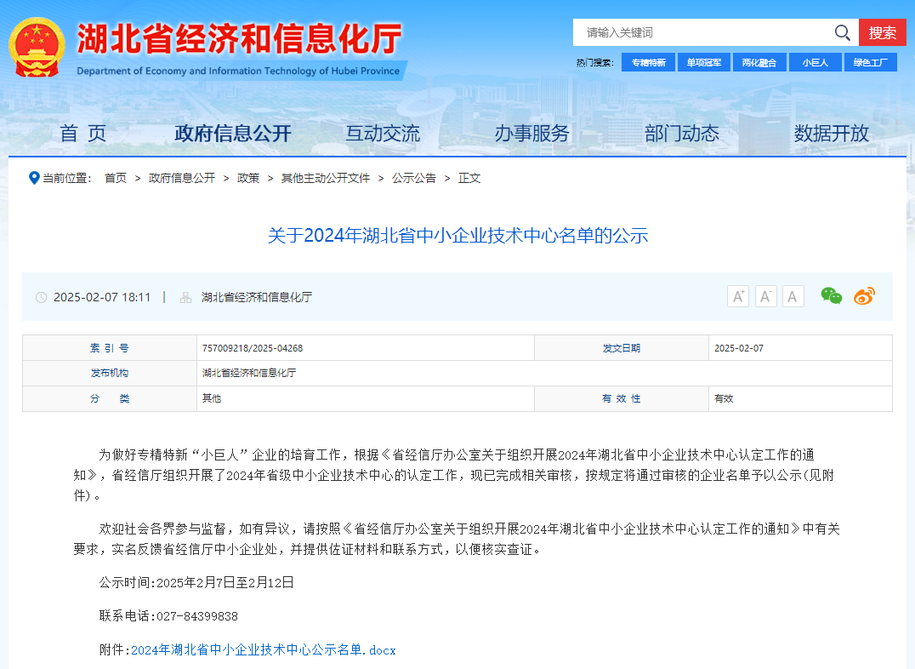Click the 专精特新 hot search tag

[649, 62]
